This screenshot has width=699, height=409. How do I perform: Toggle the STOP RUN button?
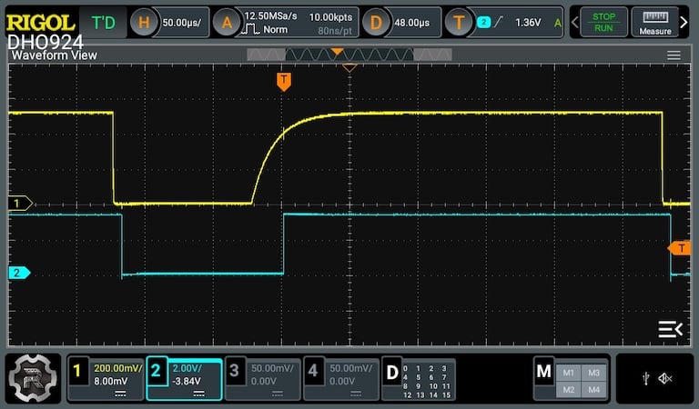pyautogui.click(x=603, y=22)
